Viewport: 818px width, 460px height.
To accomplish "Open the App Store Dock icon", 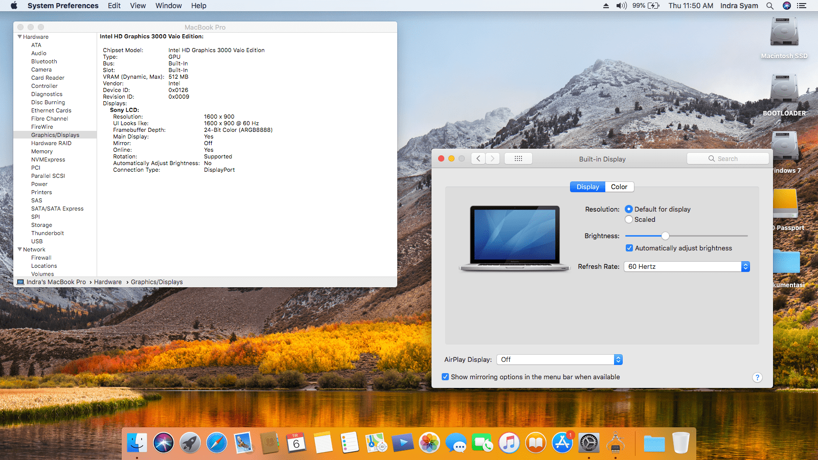I will pos(562,443).
